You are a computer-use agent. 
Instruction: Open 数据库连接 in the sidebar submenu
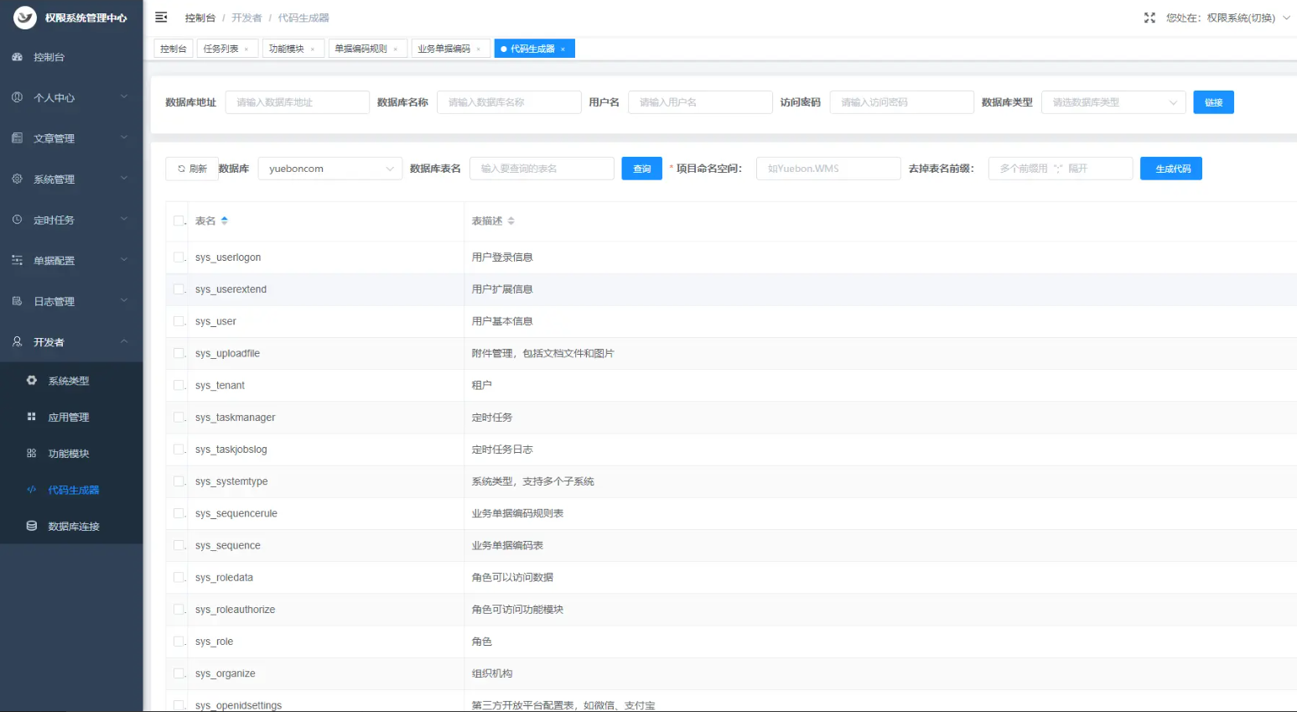coord(74,527)
